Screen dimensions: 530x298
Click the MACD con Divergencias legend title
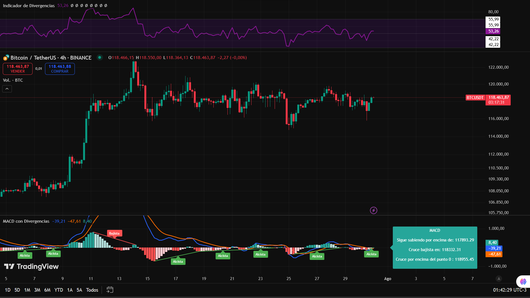(26, 221)
